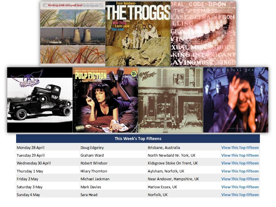Click the Harlow Essex, UK location
Image resolution: width=276 pixels, height=207 pixels.
162,187
